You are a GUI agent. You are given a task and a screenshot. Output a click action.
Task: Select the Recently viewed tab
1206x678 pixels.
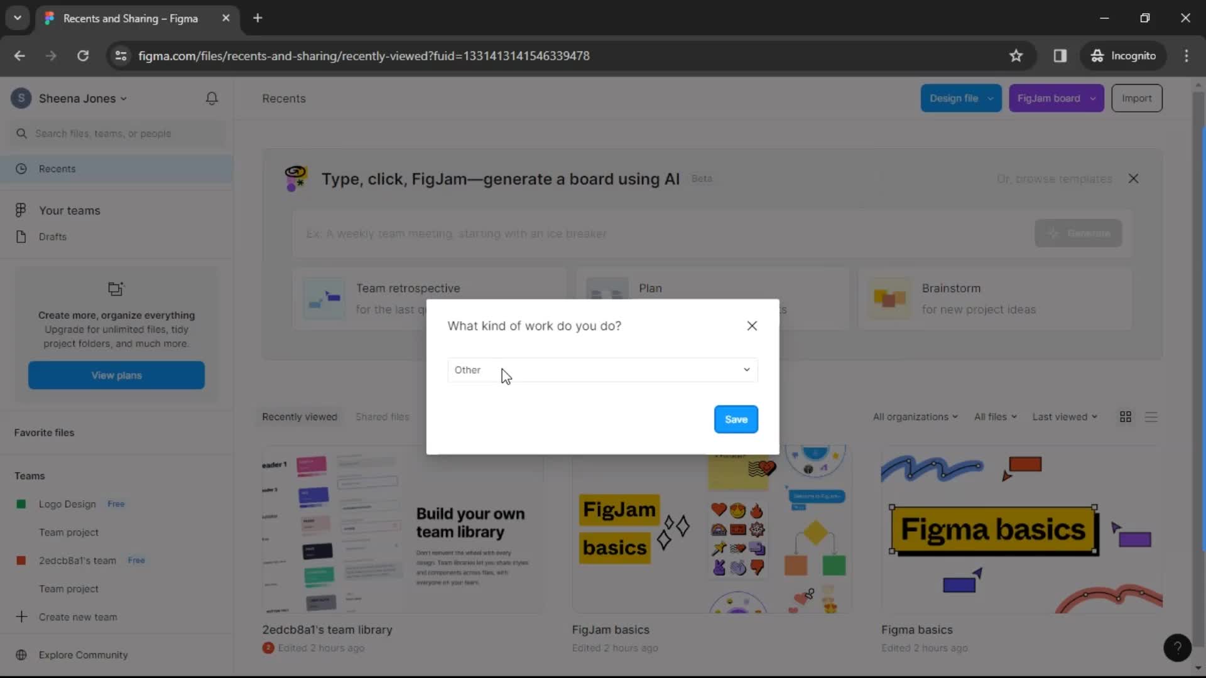point(300,416)
